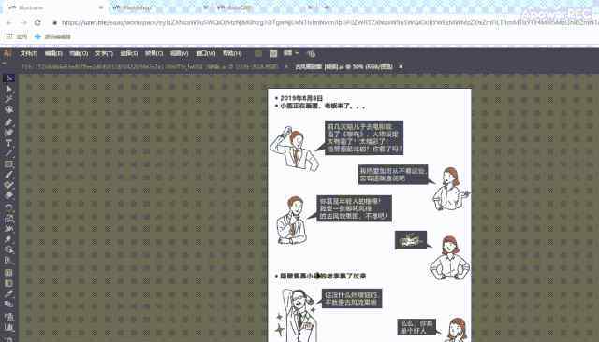599x342 pixels.
Task: Select the Blend tool
Action: click(9, 304)
